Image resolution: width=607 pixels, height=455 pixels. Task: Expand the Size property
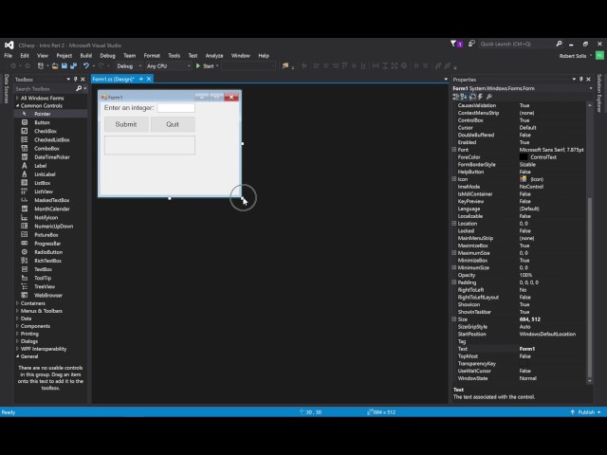click(x=454, y=319)
